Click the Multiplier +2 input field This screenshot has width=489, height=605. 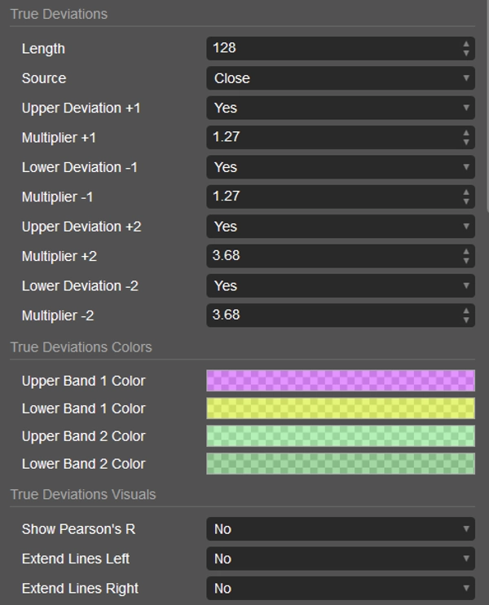(x=330, y=256)
